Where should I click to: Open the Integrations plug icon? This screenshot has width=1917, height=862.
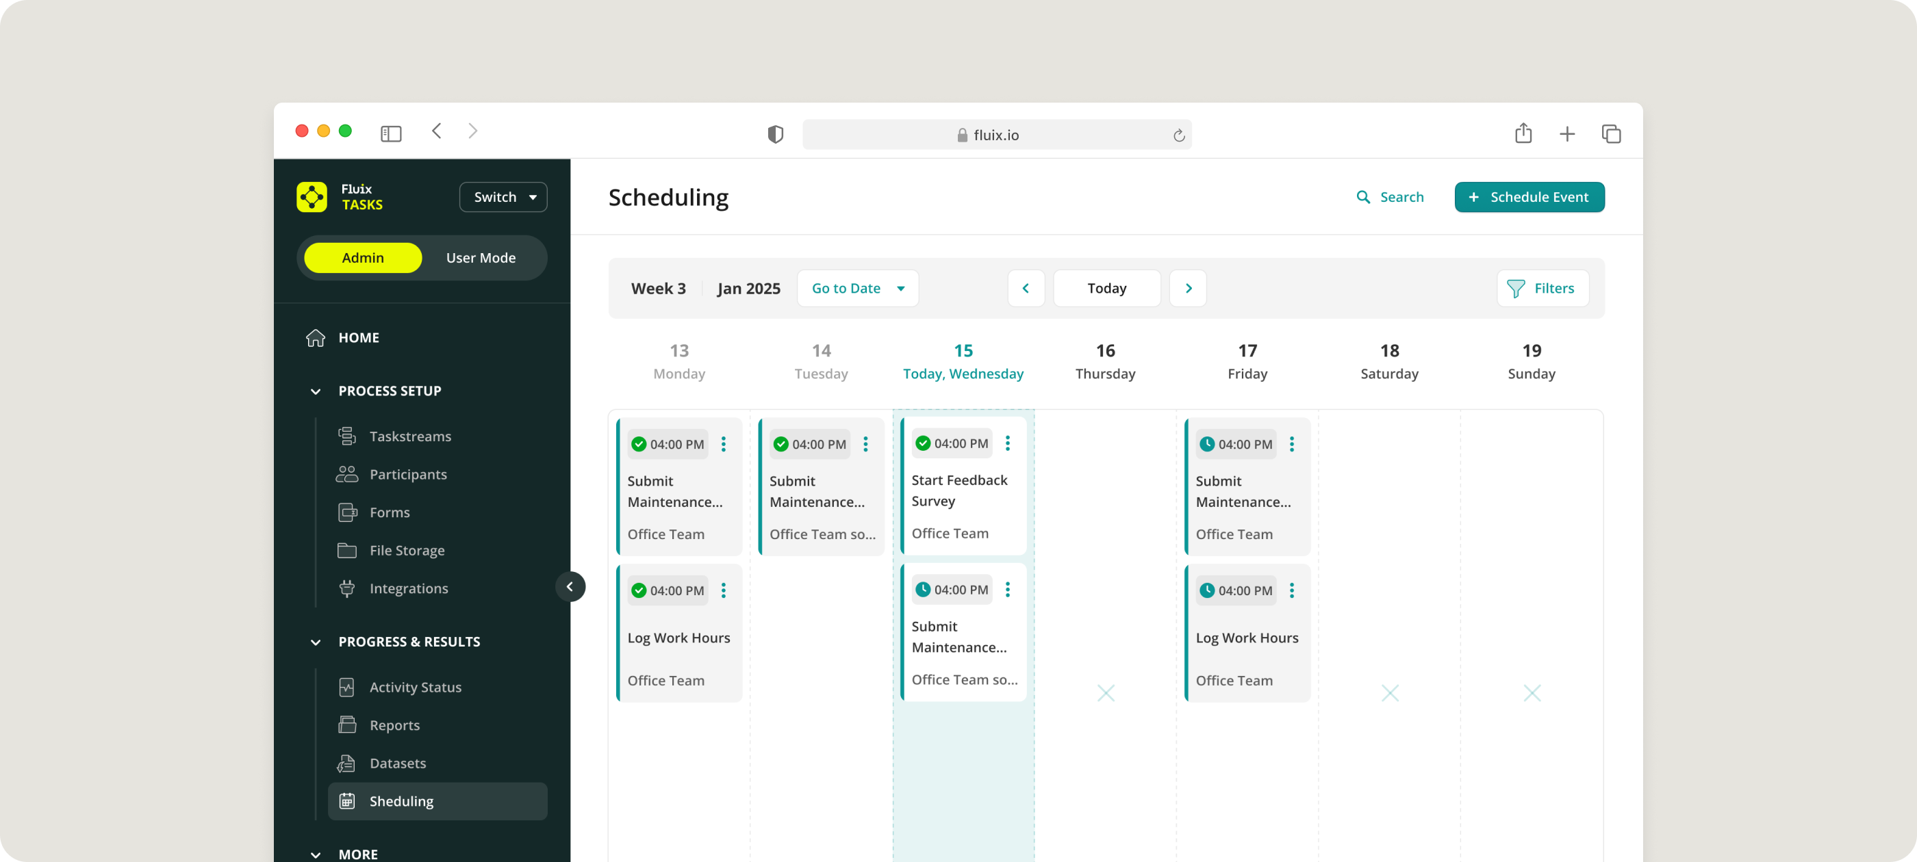pyautogui.click(x=347, y=588)
